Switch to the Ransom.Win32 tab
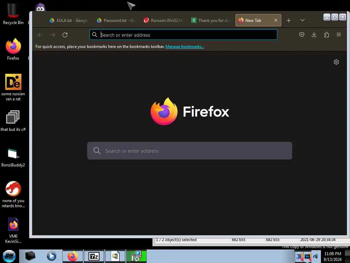Screen dimensions: 350x263 point(163,20)
